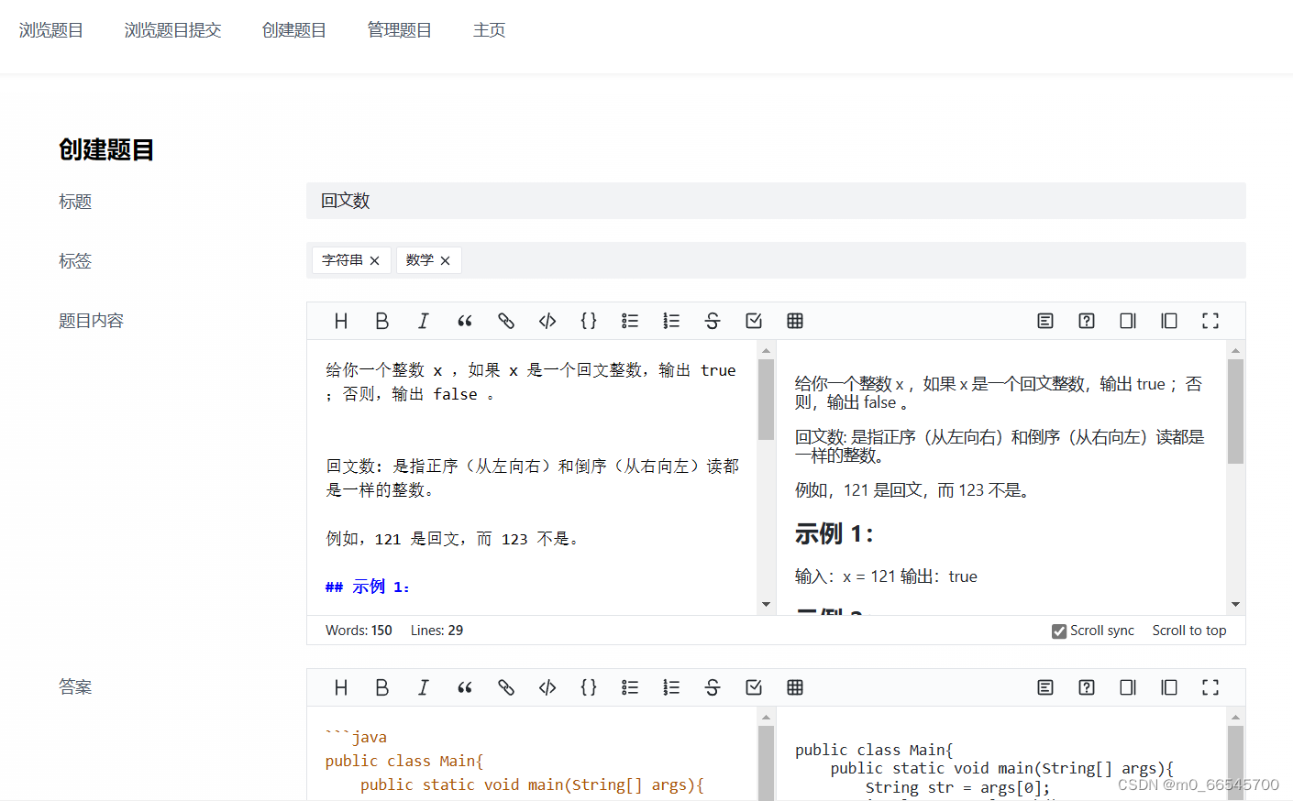Enter fullscreen in 答案 editor
This screenshot has height=801, width=1293.
(x=1210, y=687)
